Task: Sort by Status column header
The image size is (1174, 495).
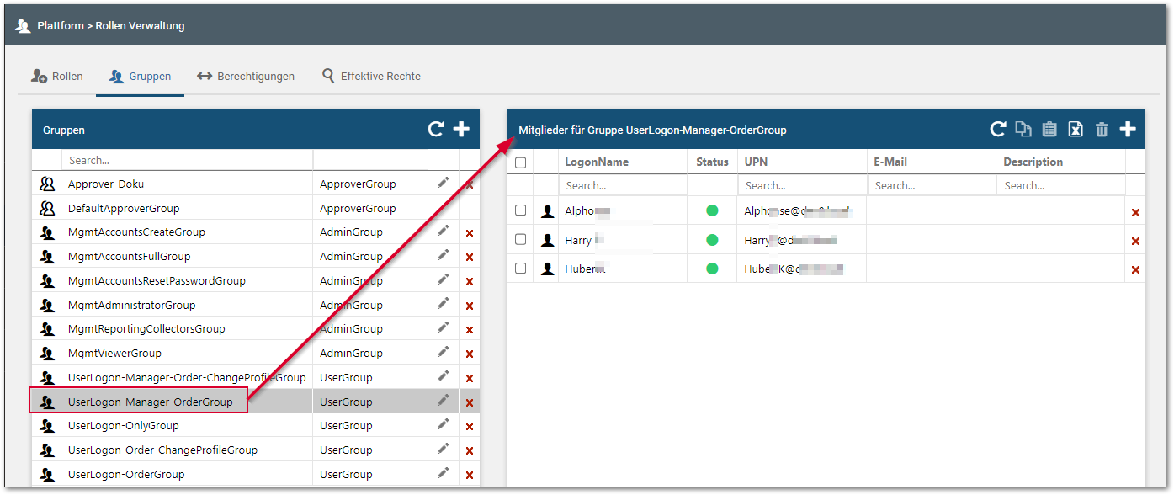Action: click(x=713, y=162)
